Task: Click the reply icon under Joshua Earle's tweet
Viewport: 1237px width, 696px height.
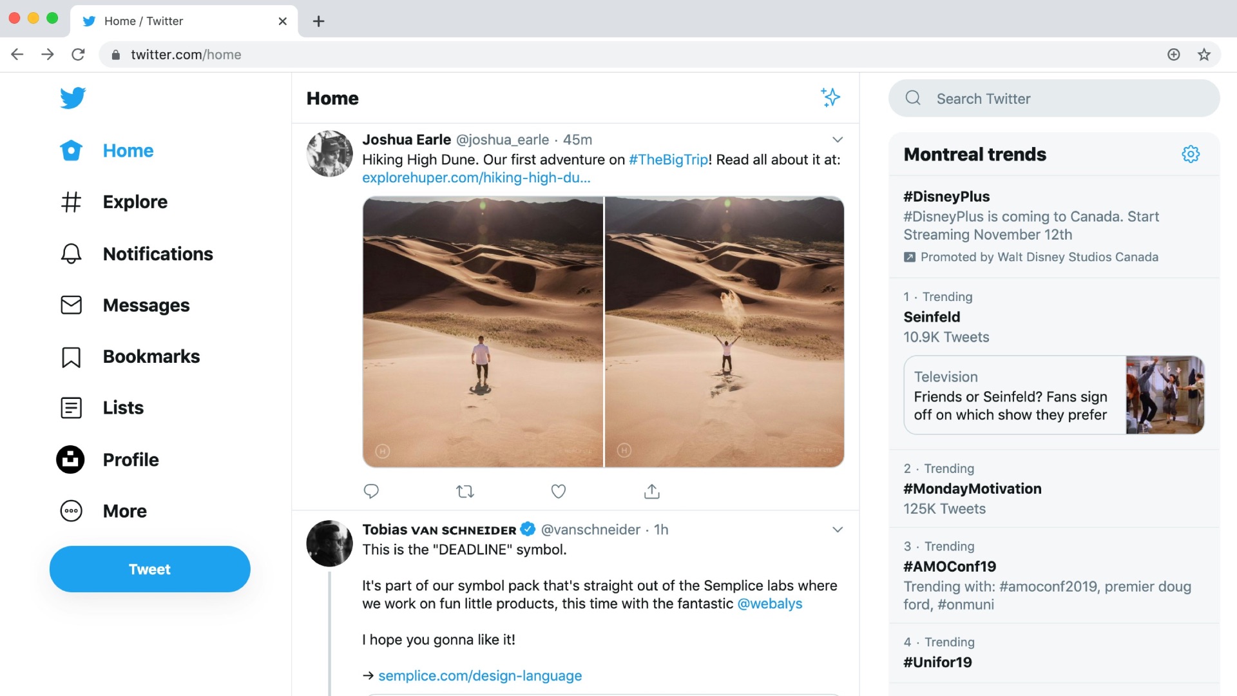Action: [371, 492]
